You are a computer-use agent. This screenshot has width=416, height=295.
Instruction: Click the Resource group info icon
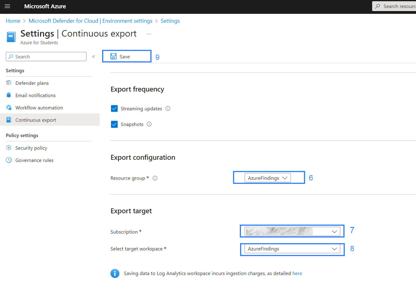pos(155,178)
